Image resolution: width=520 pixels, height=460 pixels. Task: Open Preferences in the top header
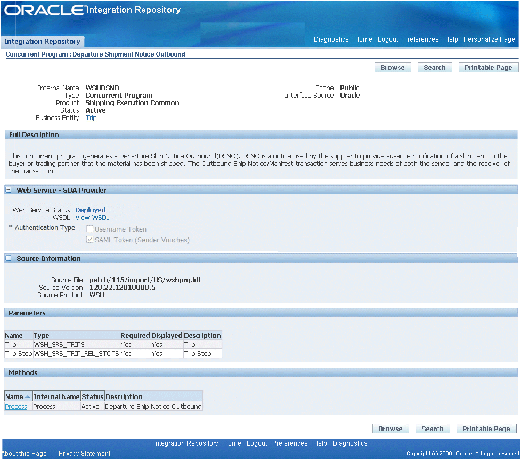pyautogui.click(x=421, y=39)
